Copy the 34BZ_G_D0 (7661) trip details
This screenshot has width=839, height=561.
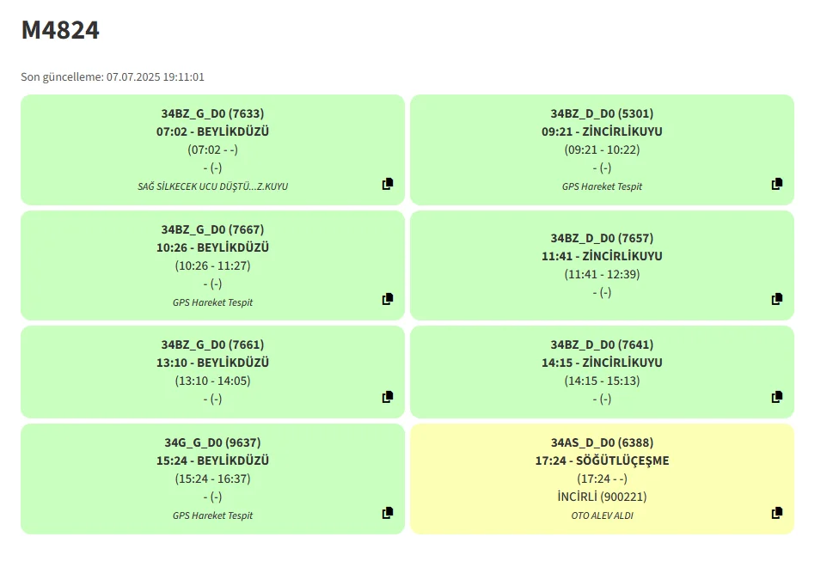point(388,397)
